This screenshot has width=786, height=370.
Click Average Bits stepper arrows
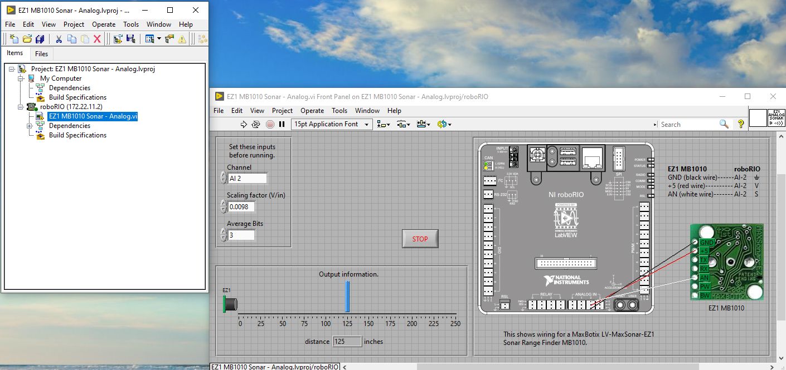tap(224, 235)
